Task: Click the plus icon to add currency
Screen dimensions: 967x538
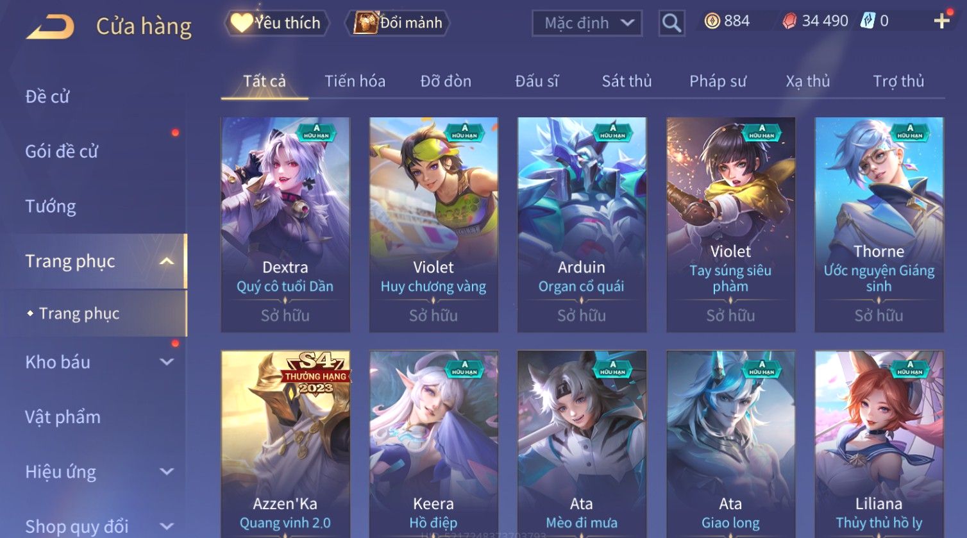Action: [x=941, y=21]
